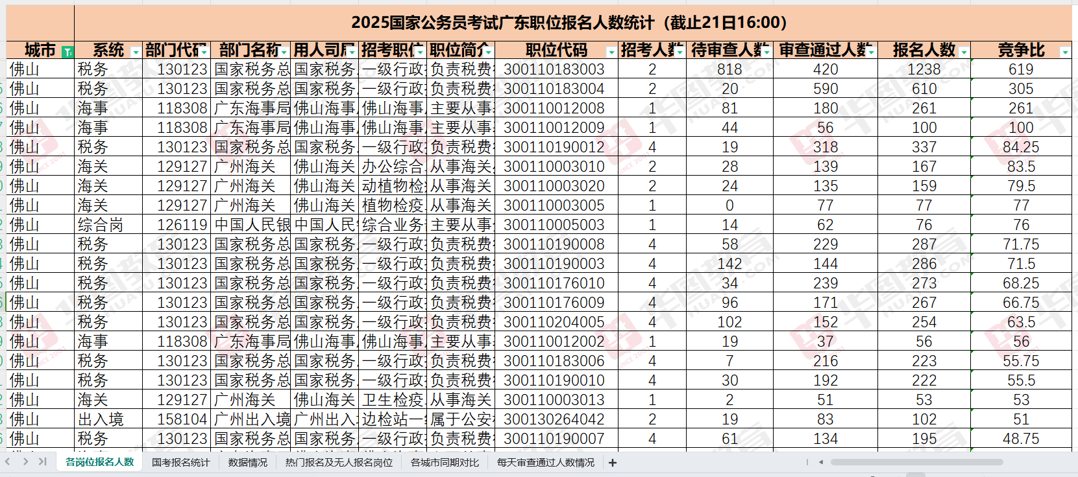Select the 竞争比 value 619
Image resolution: width=1078 pixels, height=477 pixels.
tap(1022, 69)
